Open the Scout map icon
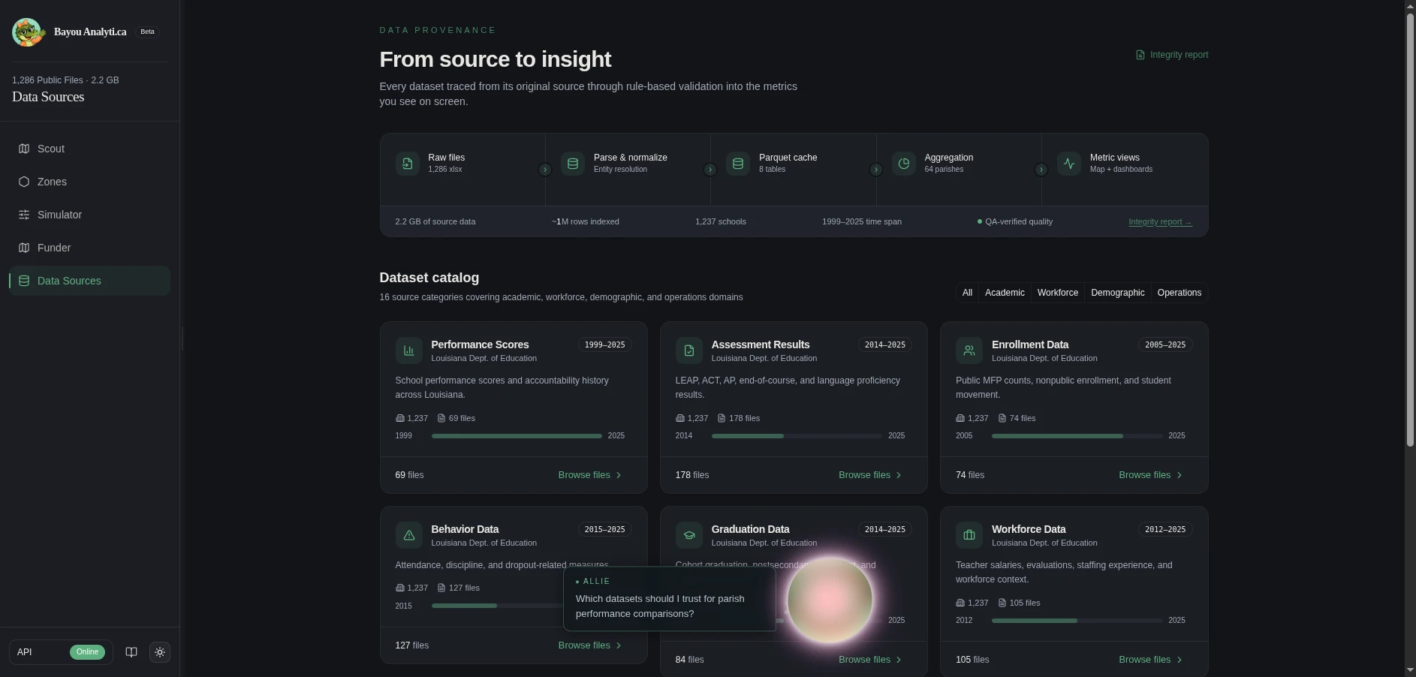Viewport: 1416px width, 677px height. pyautogui.click(x=24, y=149)
